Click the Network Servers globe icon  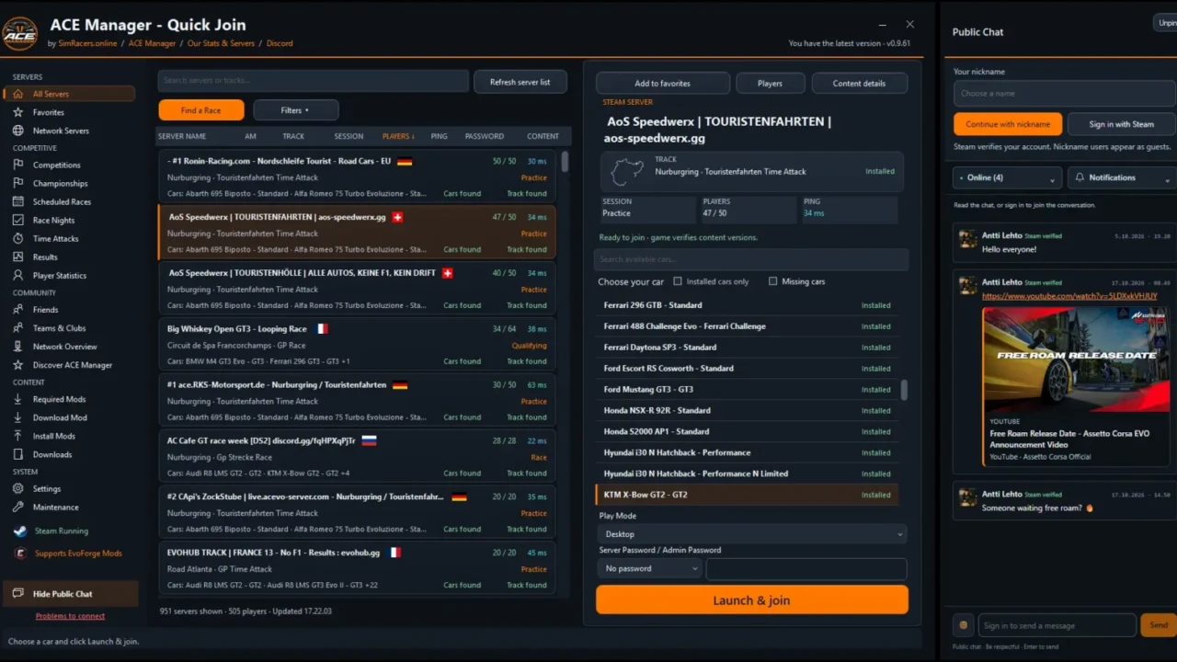click(17, 131)
